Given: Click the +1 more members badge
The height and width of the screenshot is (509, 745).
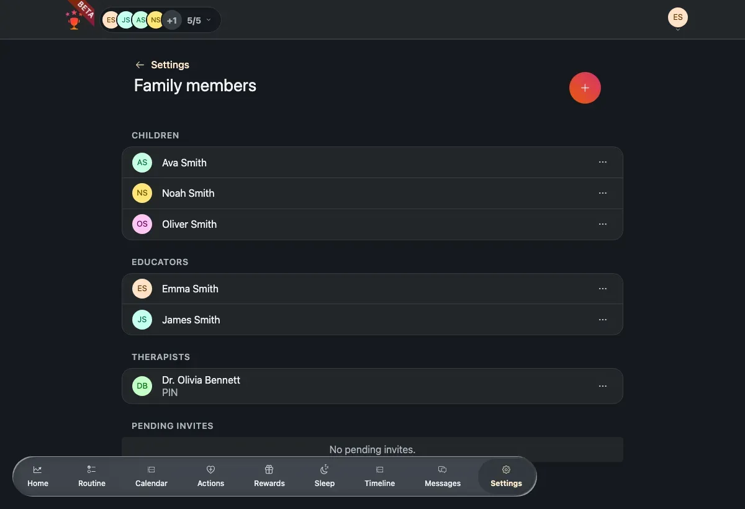Looking at the screenshot, I should pyautogui.click(x=172, y=20).
